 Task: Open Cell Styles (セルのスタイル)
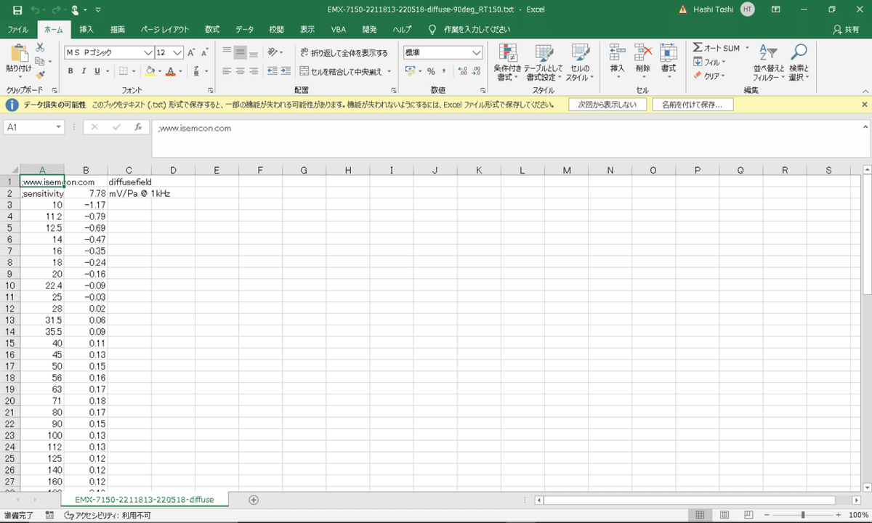click(580, 62)
